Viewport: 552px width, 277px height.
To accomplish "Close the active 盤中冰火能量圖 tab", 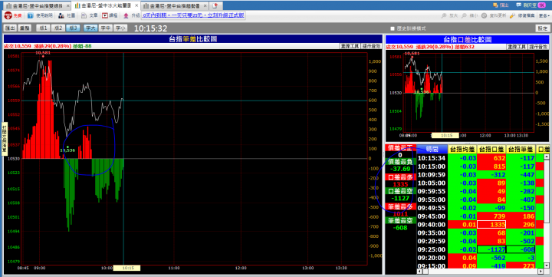I will pos(136,5).
